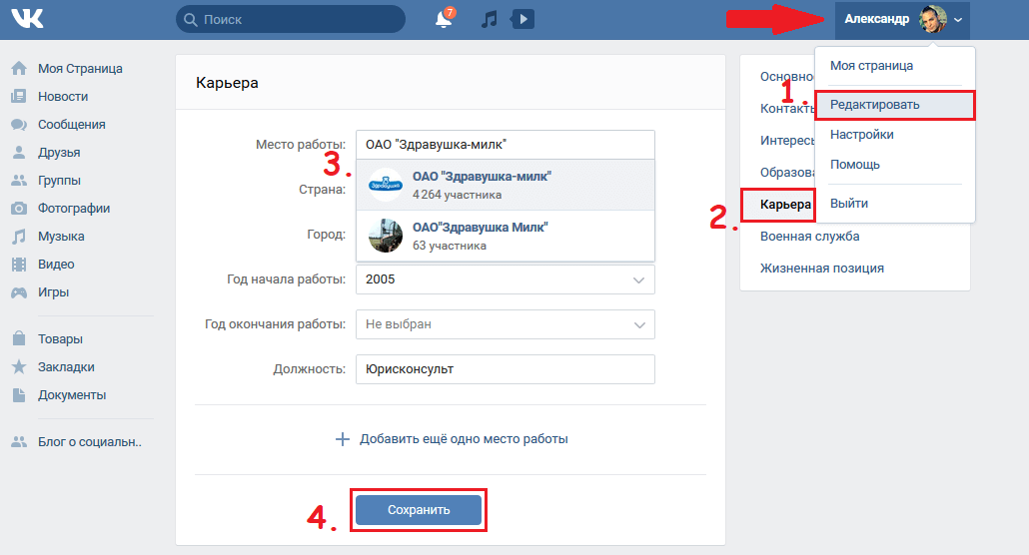Click the chat bubble icon beside Сообщения

19,125
